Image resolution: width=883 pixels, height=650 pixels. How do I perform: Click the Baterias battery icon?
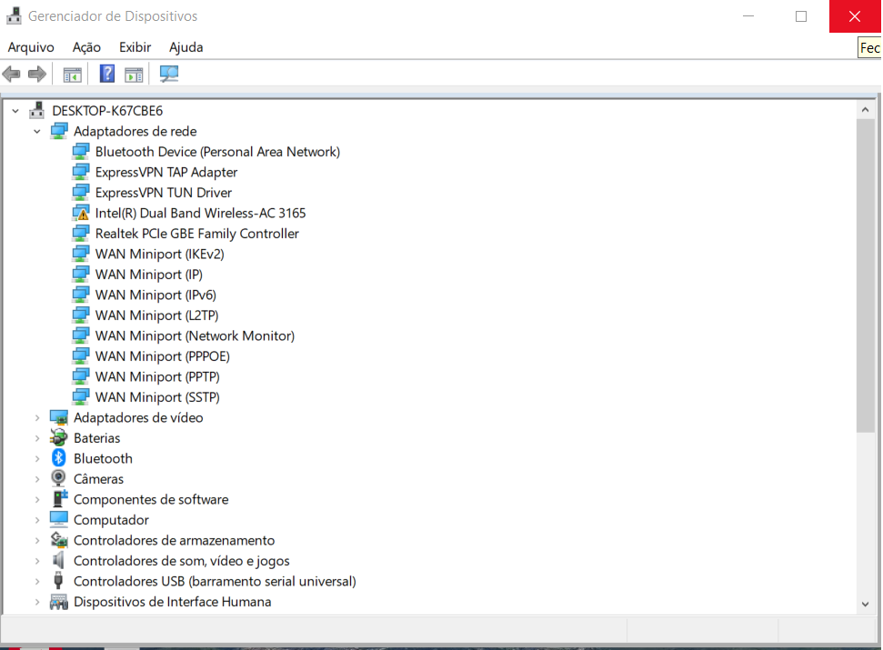[x=58, y=438]
